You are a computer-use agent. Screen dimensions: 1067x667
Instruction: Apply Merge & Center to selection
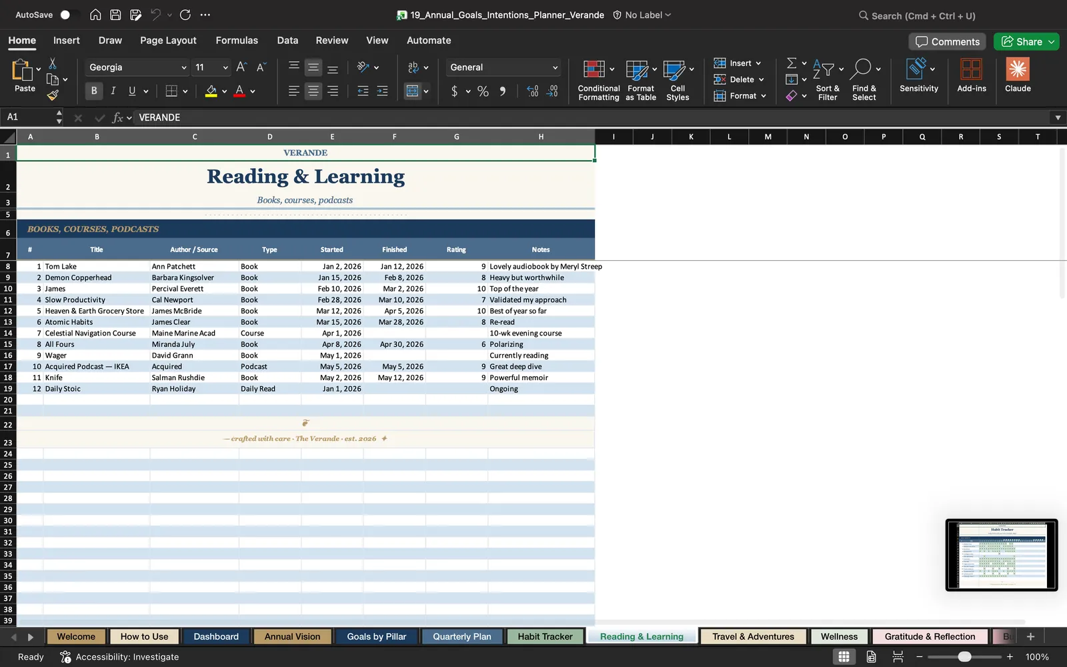tap(413, 91)
